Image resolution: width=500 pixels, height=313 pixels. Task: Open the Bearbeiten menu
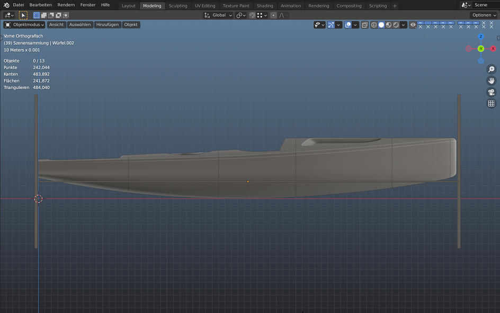[x=41, y=5]
